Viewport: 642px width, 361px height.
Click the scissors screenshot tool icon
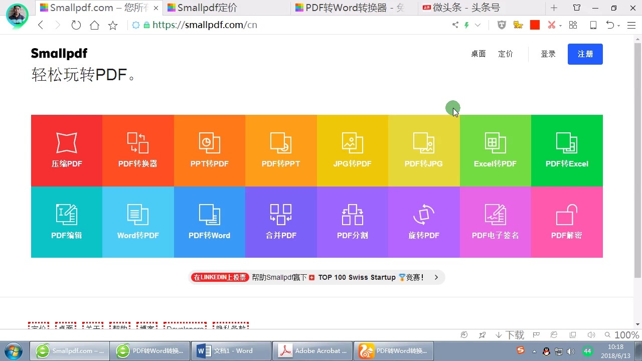coord(552,25)
